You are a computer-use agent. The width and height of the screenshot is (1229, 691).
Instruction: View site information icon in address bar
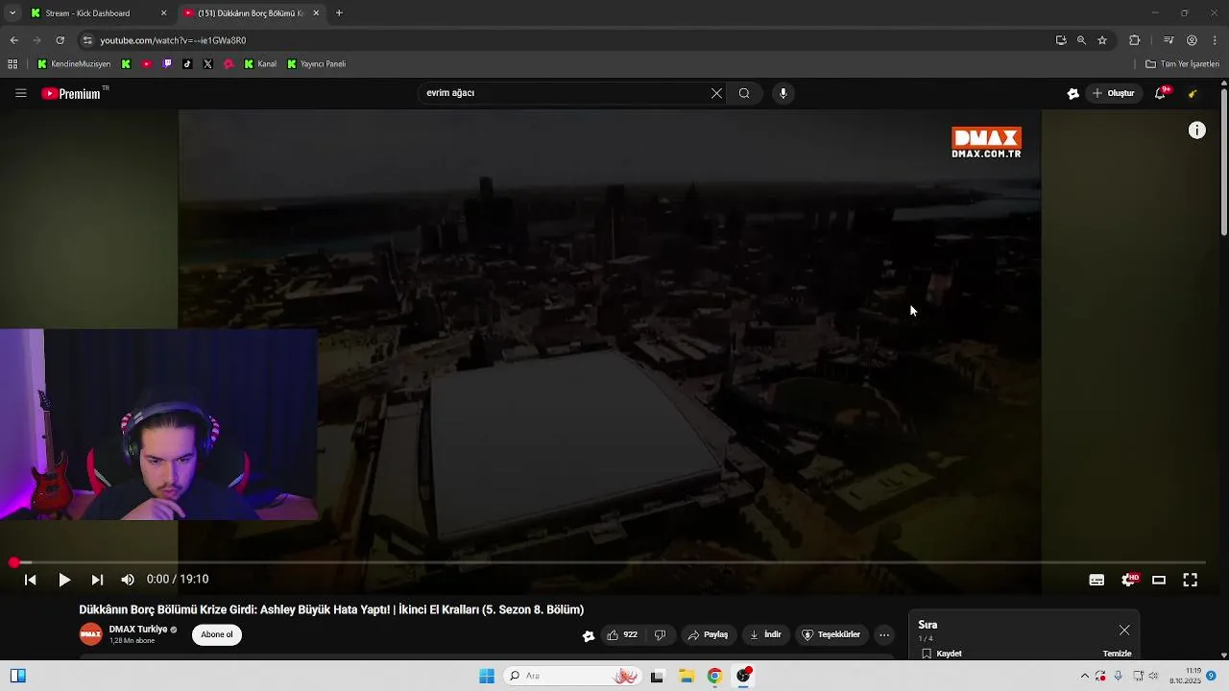pyautogui.click(x=87, y=40)
